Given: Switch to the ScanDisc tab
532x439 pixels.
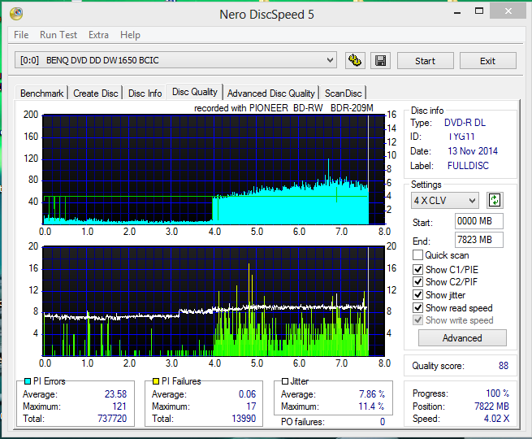Looking at the screenshot, I should [x=343, y=93].
